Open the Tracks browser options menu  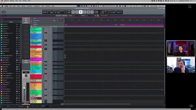point(20,22)
